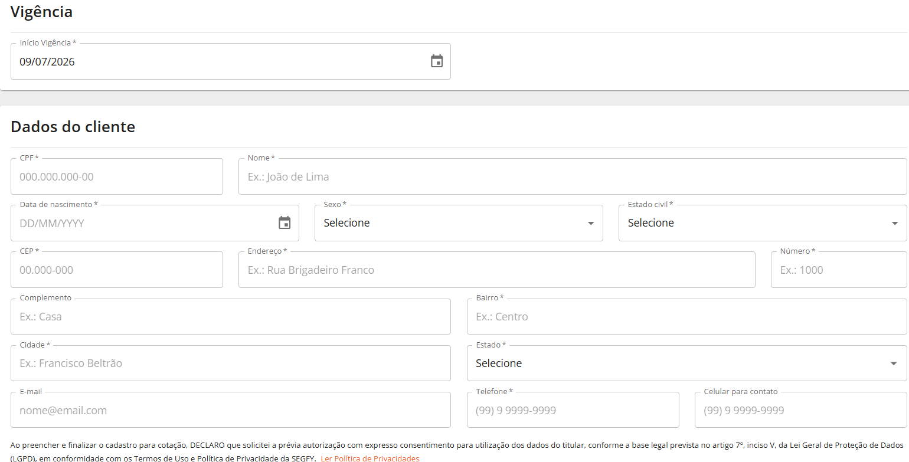Open calendar picker for Início Vigência
This screenshot has height=462, width=909.
(437, 61)
